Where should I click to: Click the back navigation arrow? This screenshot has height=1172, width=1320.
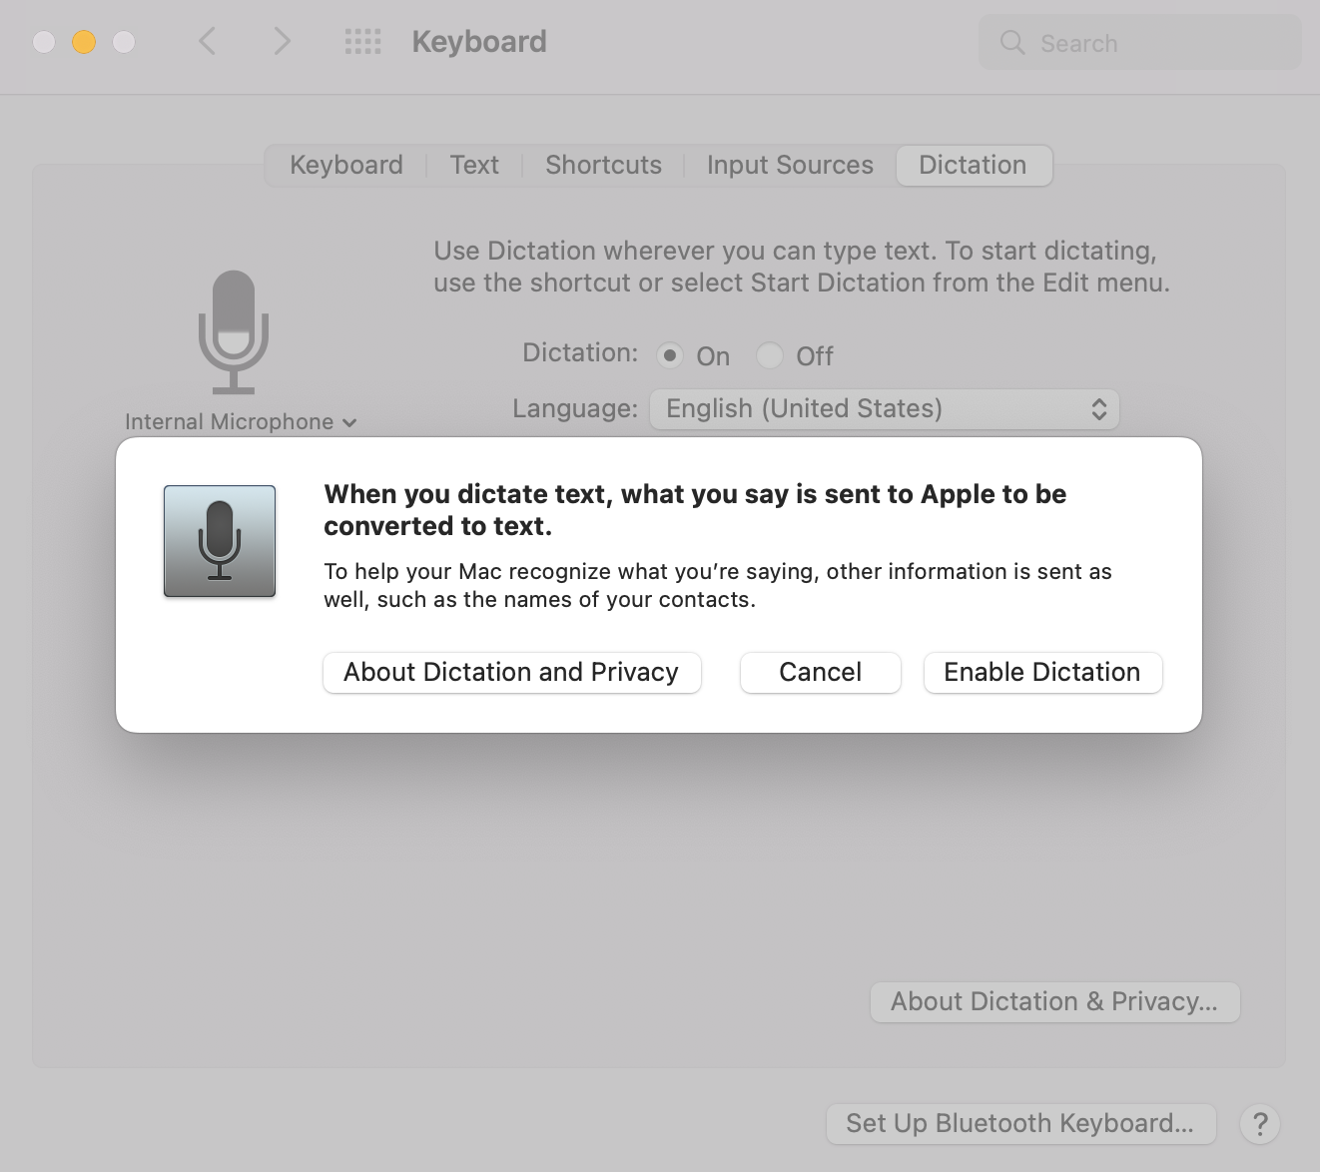click(207, 42)
